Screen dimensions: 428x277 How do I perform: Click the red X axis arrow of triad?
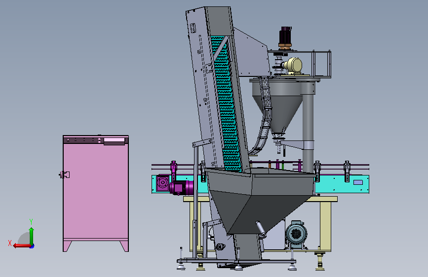pos(22,245)
